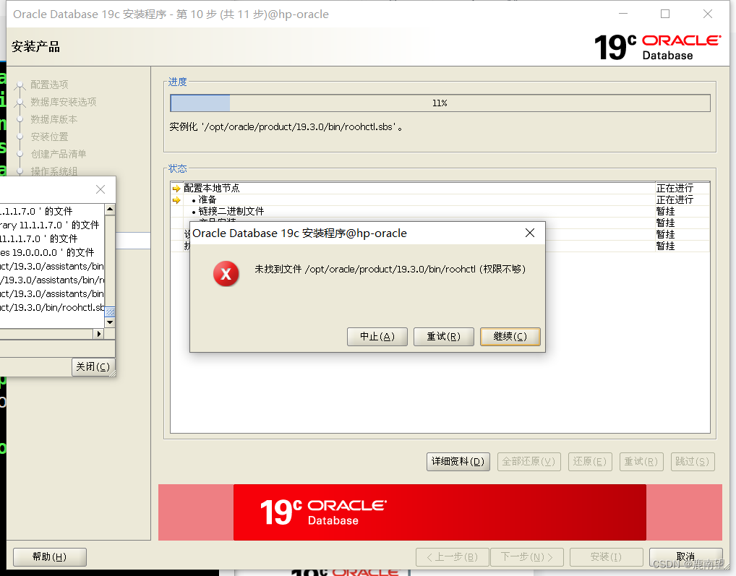
Task: Select the 数据库版本 step in sidebar
Action: click(50, 119)
